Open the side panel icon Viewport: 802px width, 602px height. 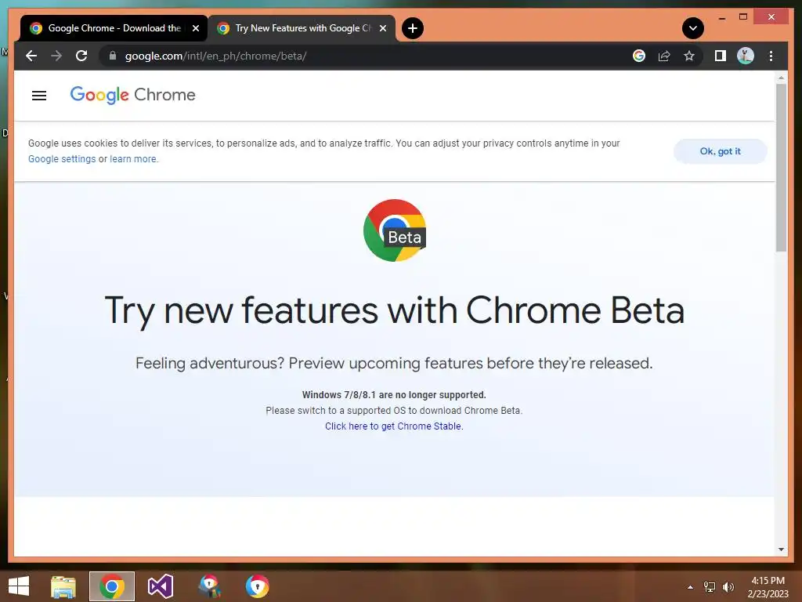[721, 56]
